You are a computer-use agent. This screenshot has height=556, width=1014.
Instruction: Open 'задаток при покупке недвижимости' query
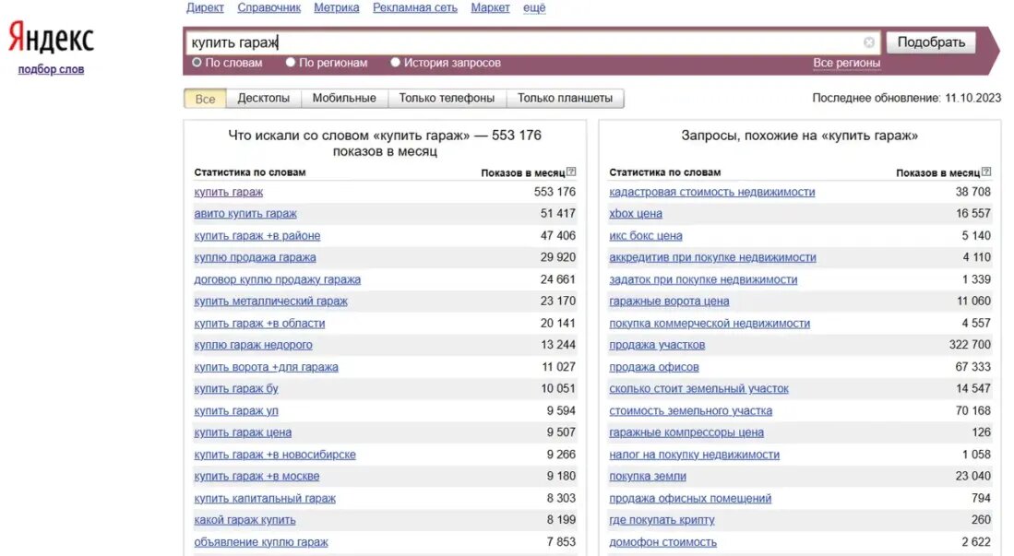703,279
